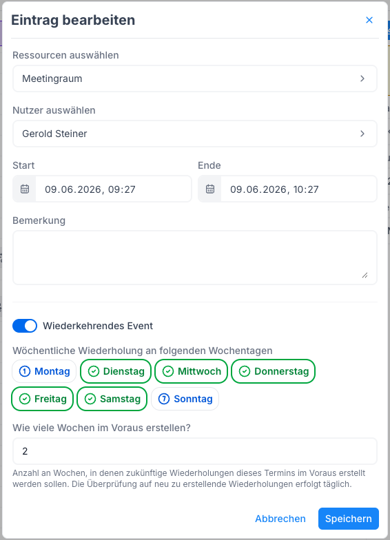This screenshot has height=540, width=390.
Task: Save the entry with Speichern
Action: click(x=349, y=519)
